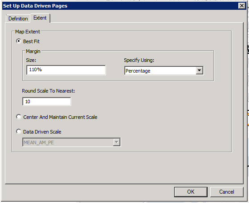Expand the MEAN_AM_PE field dropdown
Viewport: 249px width, 203px height.
point(116,142)
